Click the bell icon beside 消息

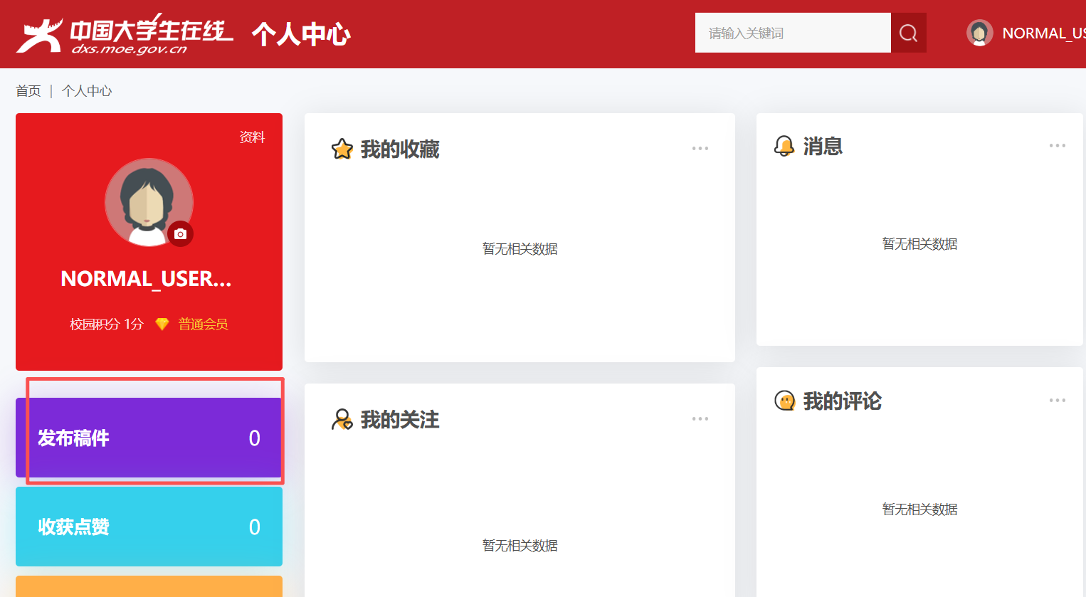click(x=784, y=146)
